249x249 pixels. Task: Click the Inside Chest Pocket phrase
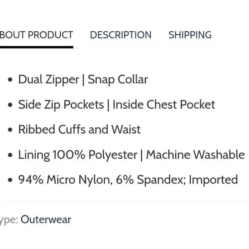[164, 105]
